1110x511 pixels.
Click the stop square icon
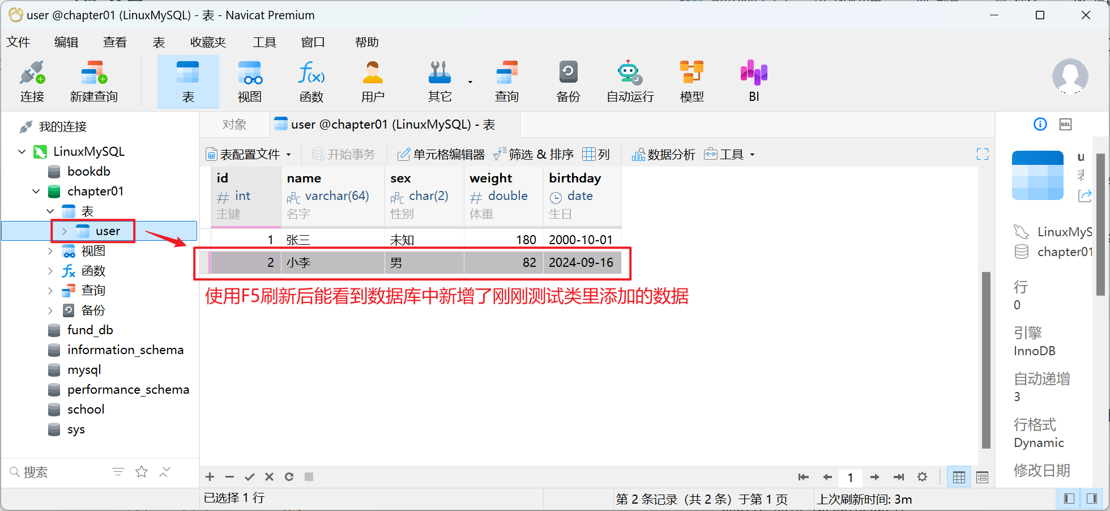pyautogui.click(x=309, y=476)
